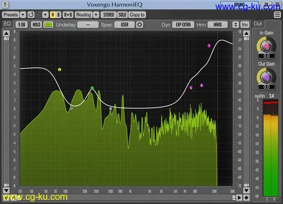Screen dimensions: 283x204
Task: Open the Spec USER mode selector
Action: [124, 24]
